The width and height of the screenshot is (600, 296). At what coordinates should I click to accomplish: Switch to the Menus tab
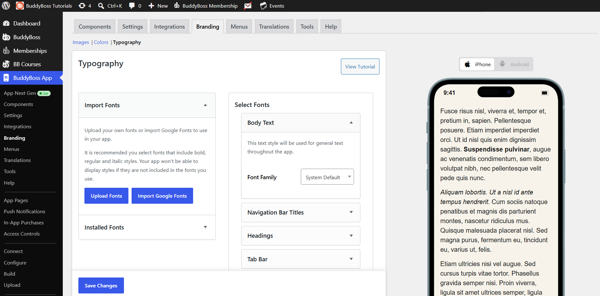click(239, 26)
